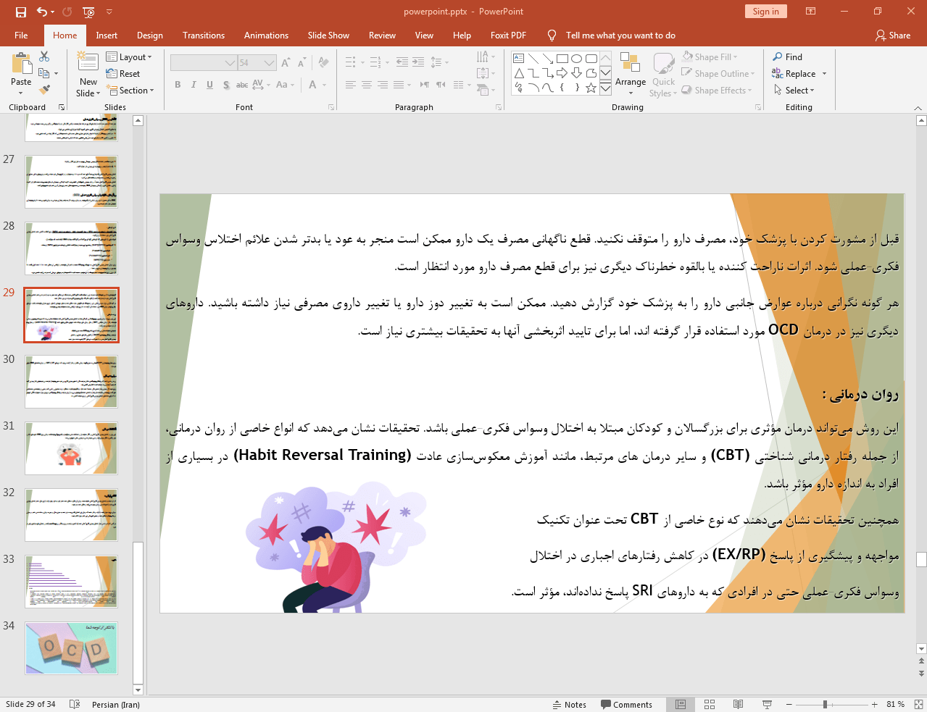Zoom in with the plus button

[x=875, y=704]
